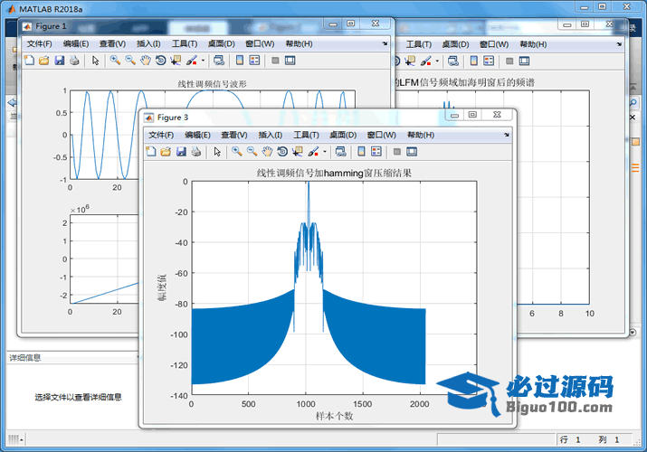Open 文件(F) menu in Figure 3

[x=161, y=135]
